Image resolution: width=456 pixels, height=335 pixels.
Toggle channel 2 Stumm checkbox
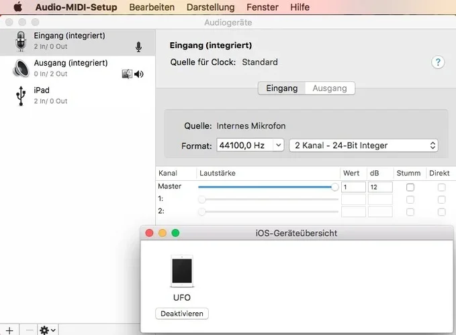[x=410, y=212]
